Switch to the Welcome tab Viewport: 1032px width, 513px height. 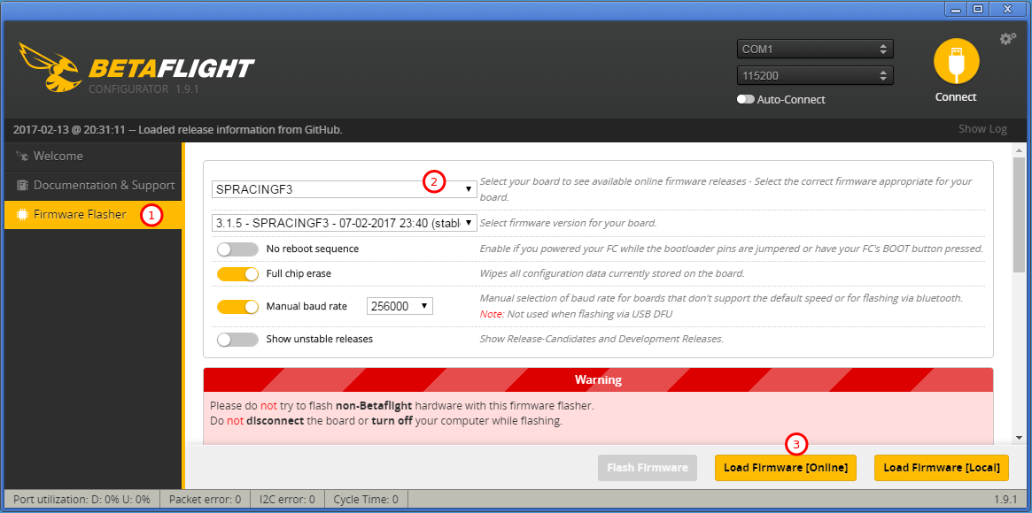[x=58, y=156]
